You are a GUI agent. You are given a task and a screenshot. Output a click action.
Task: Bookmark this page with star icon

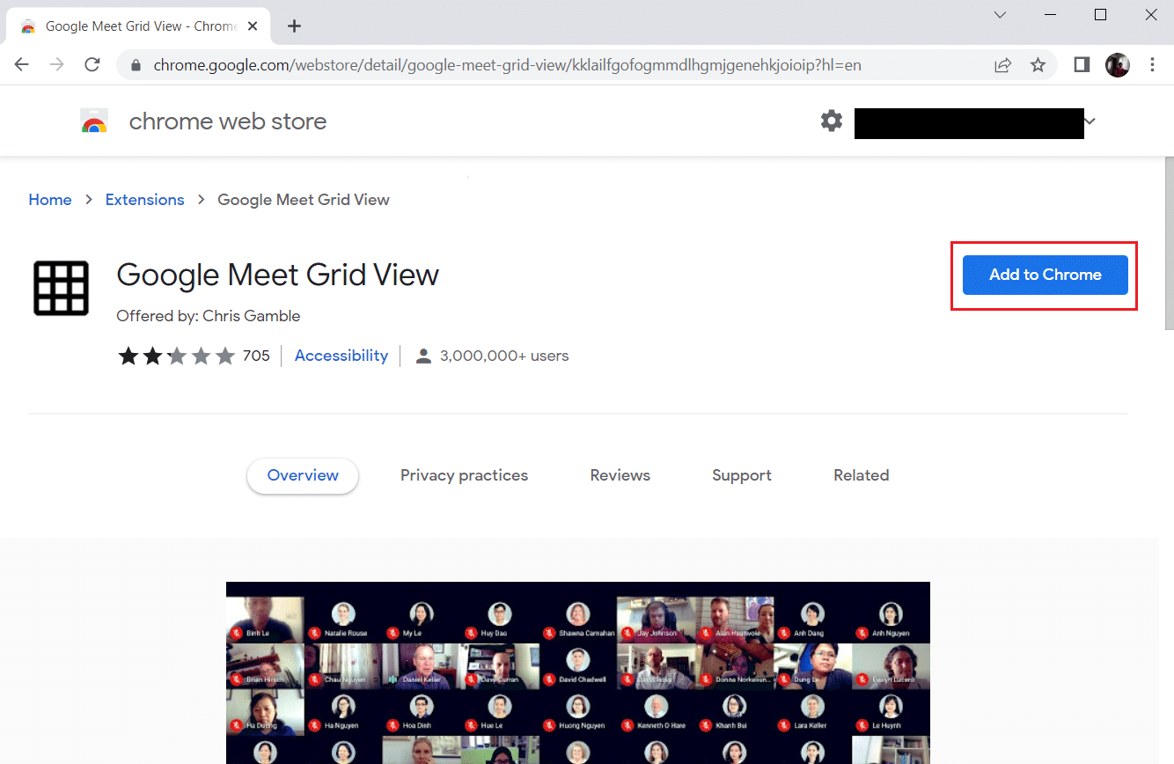[x=1038, y=64]
